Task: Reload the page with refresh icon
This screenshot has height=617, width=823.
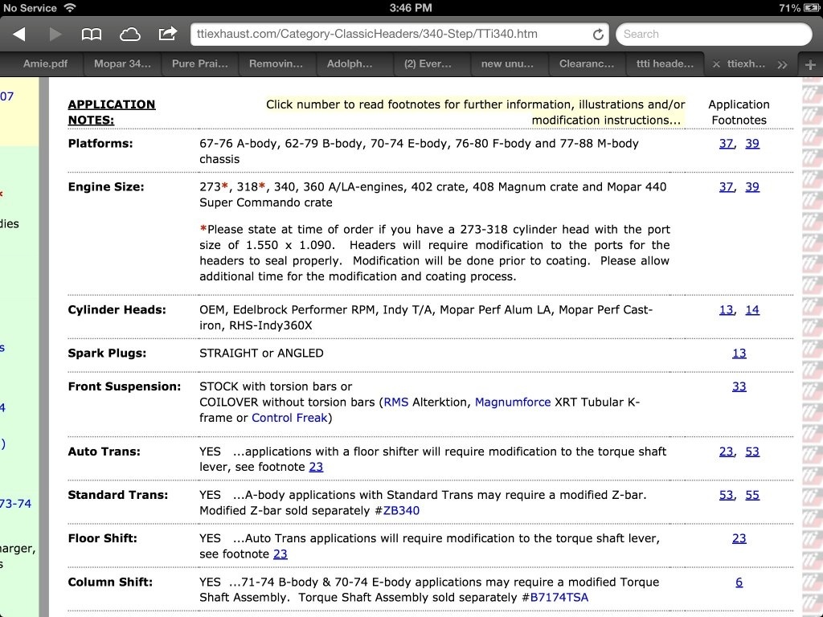Action: (x=598, y=35)
